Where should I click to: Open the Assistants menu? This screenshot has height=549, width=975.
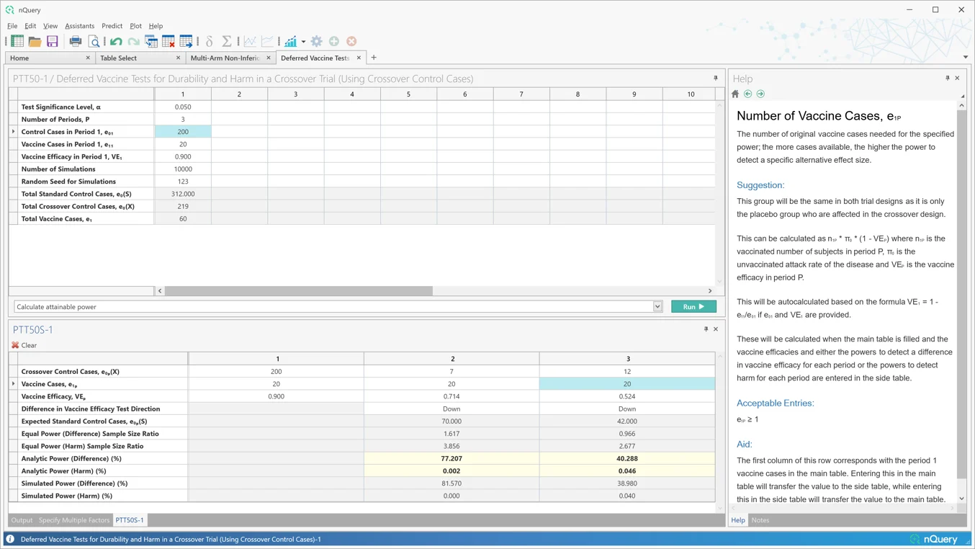point(79,26)
